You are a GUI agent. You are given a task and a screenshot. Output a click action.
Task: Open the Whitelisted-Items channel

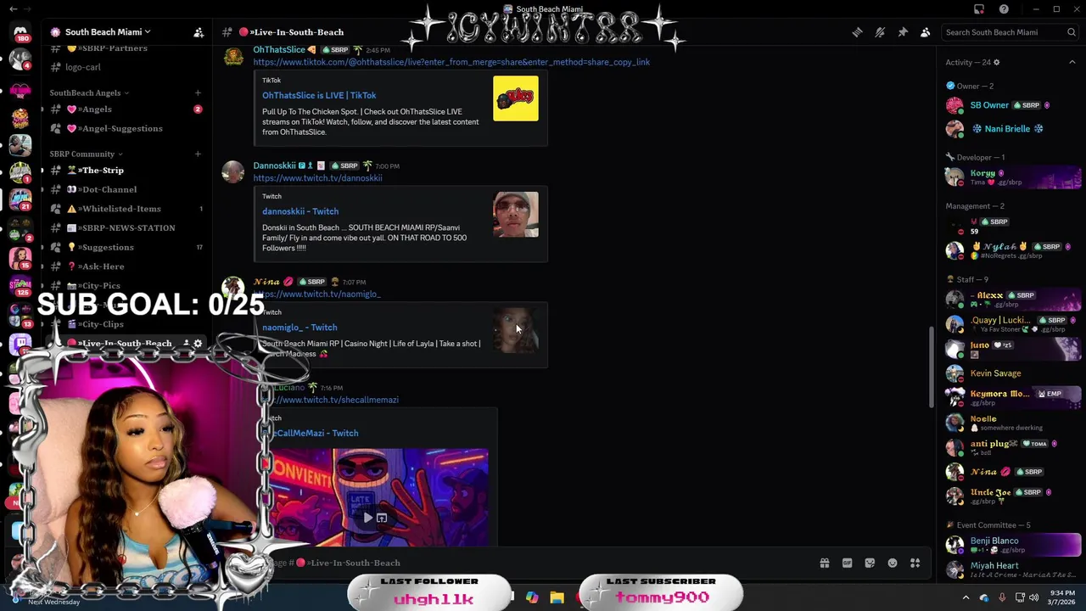pos(126,209)
